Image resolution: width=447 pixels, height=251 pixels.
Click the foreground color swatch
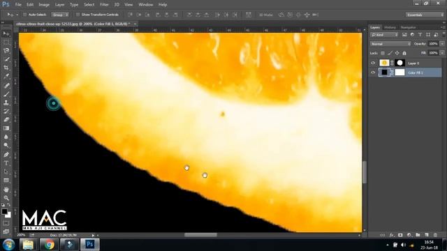tap(4, 211)
